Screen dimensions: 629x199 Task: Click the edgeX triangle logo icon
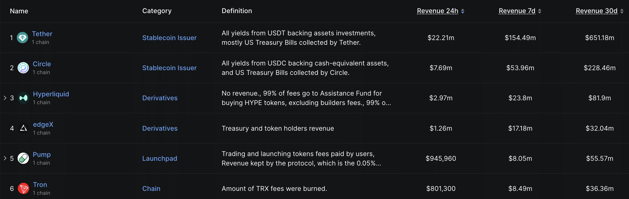point(23,128)
